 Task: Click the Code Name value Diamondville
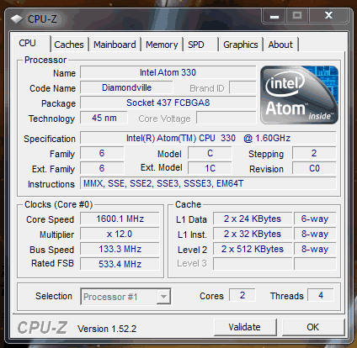tap(126, 87)
